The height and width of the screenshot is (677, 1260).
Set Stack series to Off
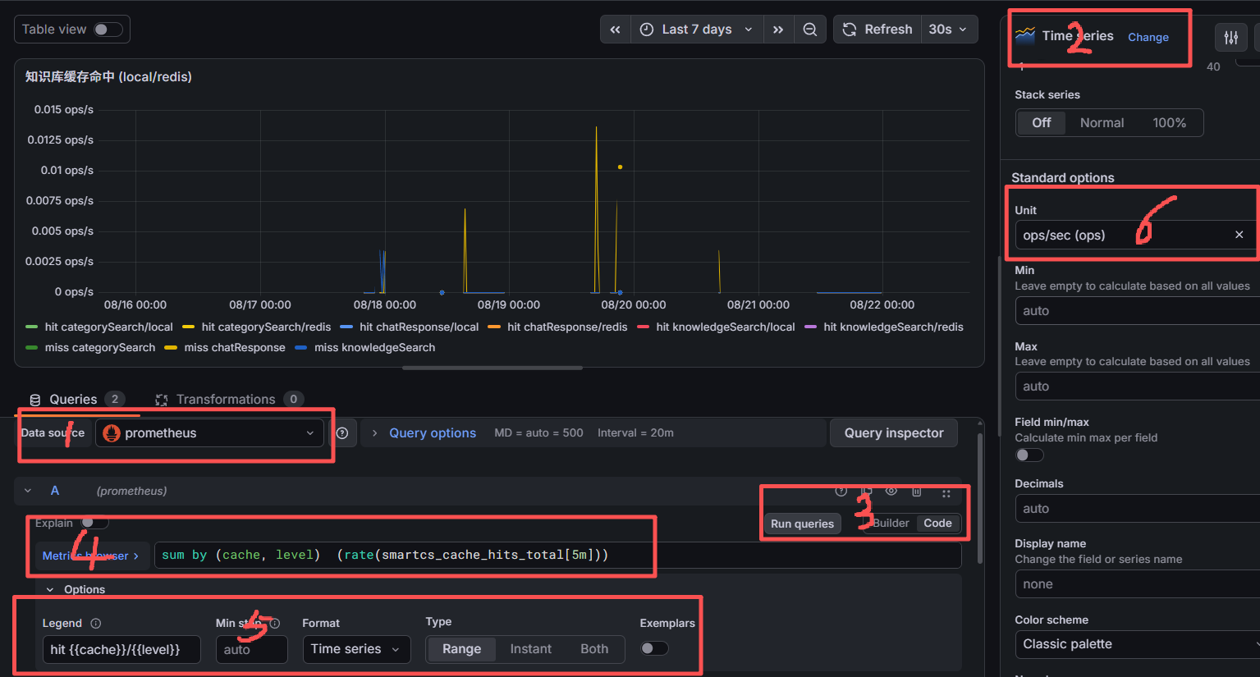pos(1042,123)
